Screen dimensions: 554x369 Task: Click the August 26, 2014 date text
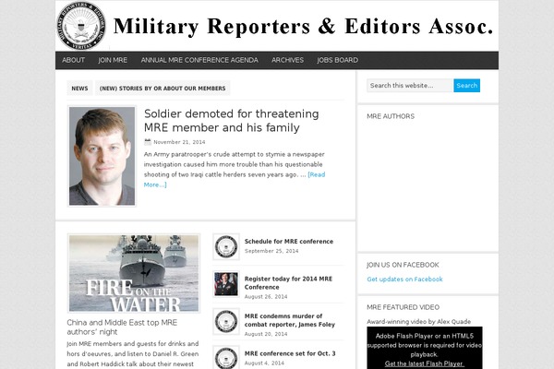(266, 297)
